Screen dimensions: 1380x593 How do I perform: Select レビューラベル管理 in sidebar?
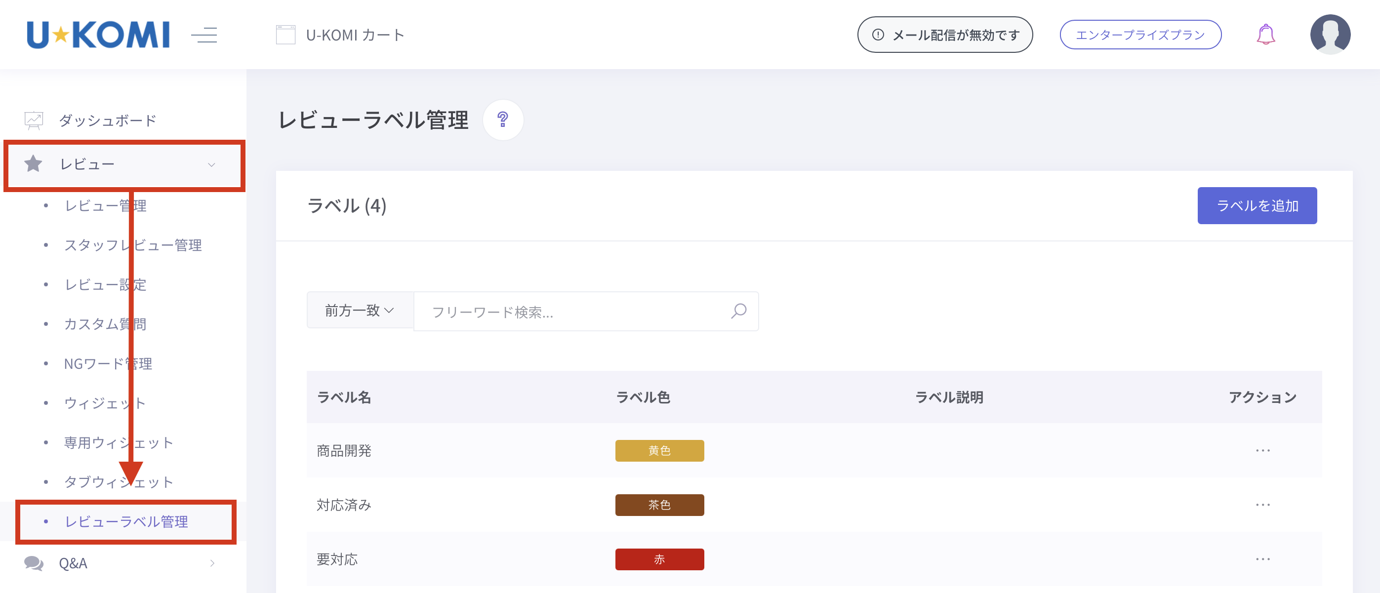(x=126, y=522)
